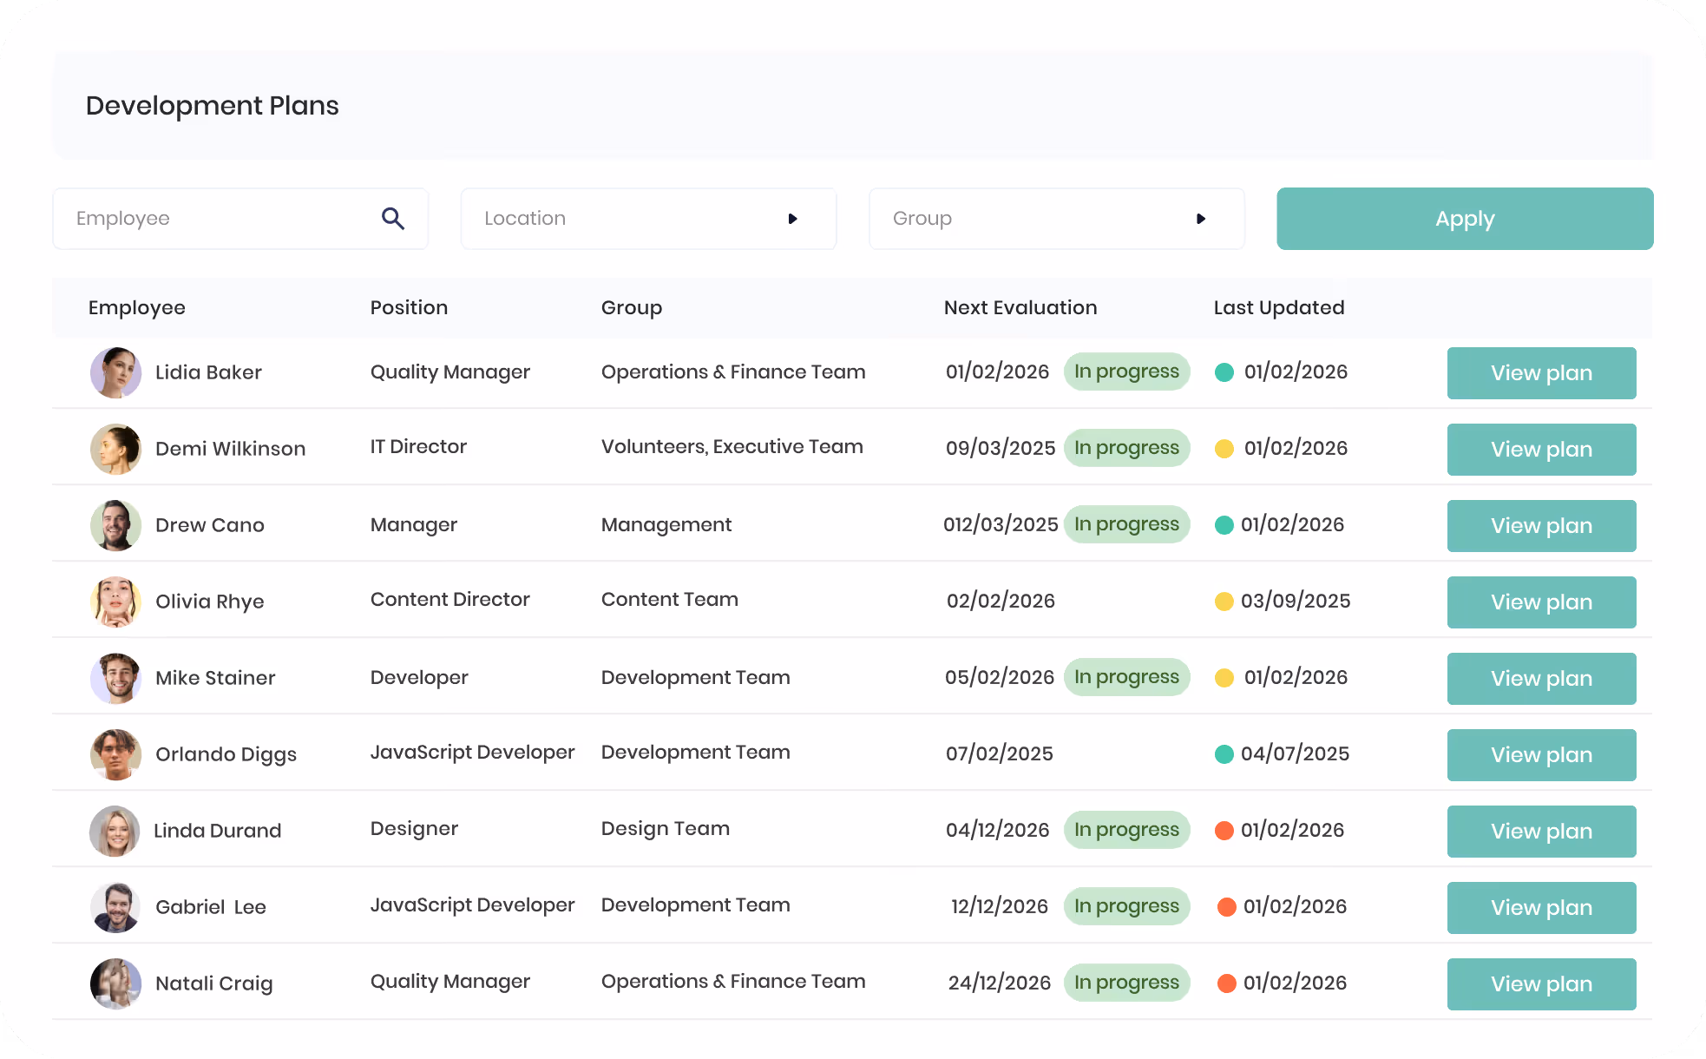Screen dimensions: 1706x1059
Task: Click yellow status dot in Demi Wilkinson row
Action: point(1224,449)
